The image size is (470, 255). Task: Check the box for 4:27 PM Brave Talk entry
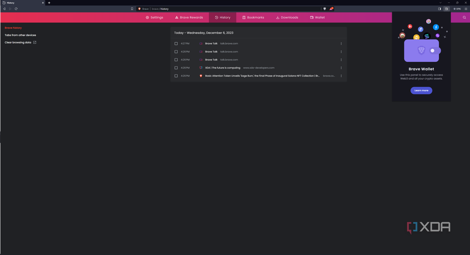[x=176, y=43]
